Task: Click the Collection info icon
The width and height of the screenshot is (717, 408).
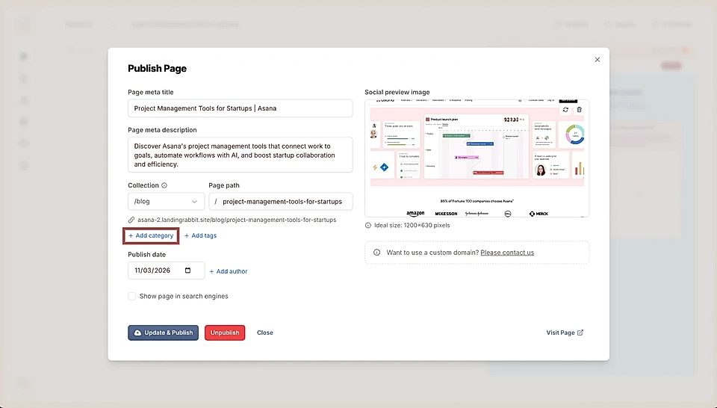Action: click(164, 185)
